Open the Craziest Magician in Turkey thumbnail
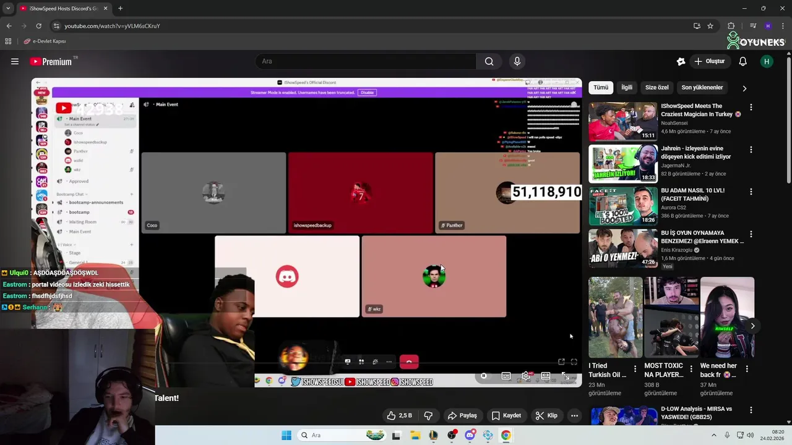Viewport: 792px width, 445px height. (x=623, y=122)
